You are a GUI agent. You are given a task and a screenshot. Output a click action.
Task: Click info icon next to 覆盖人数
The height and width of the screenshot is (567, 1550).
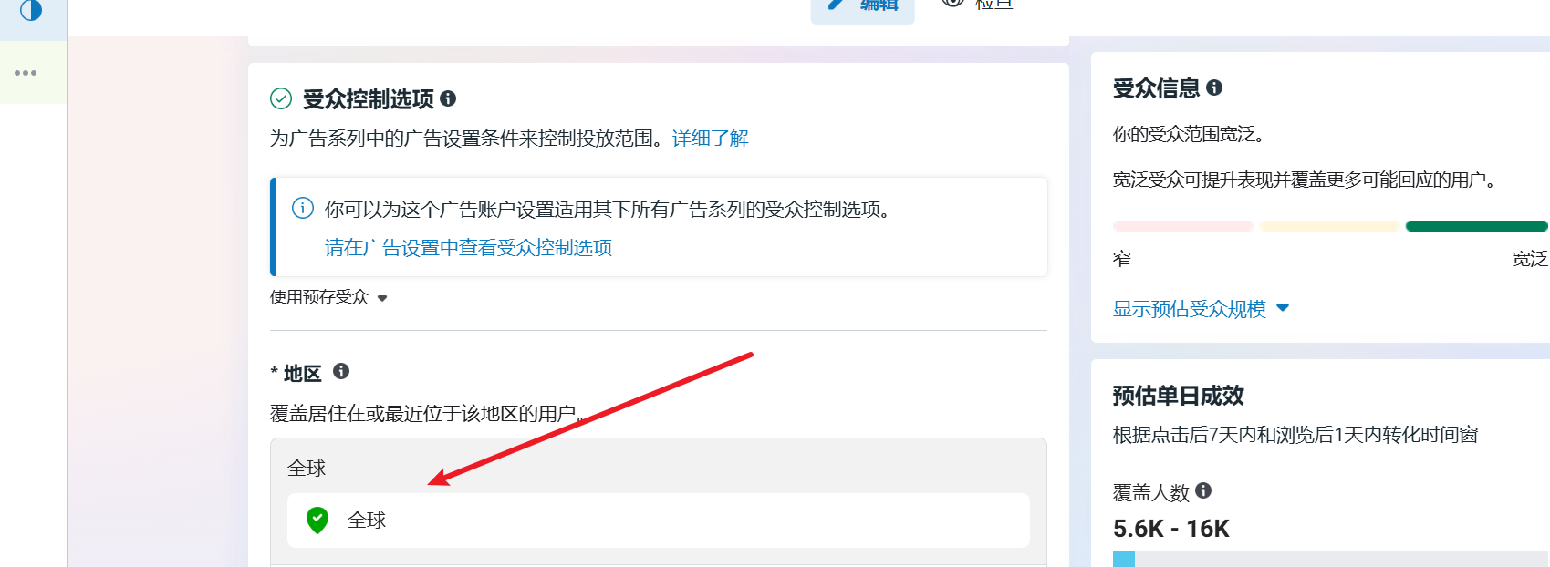point(1203,490)
